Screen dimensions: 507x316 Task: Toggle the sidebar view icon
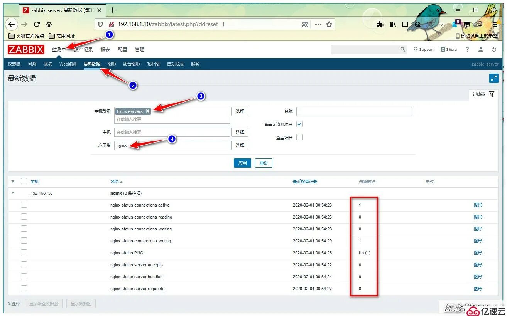[405, 24]
